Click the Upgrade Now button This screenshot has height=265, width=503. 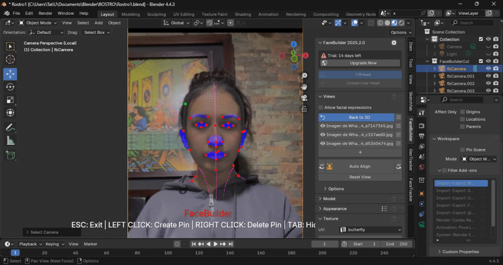pos(363,63)
